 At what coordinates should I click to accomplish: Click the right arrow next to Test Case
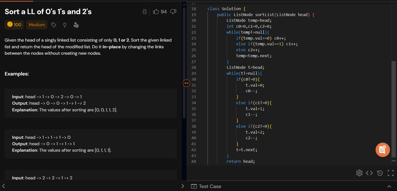pos(183,186)
